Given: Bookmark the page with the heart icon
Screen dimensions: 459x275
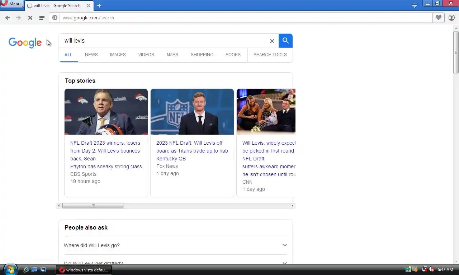Looking at the screenshot, I should (x=438, y=18).
